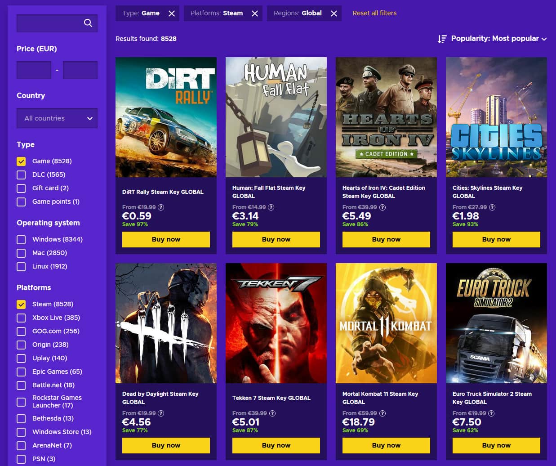Viewport: 556px width, 466px height.
Task: Buy Euro Truck Simulator 2 now
Action: (x=496, y=445)
